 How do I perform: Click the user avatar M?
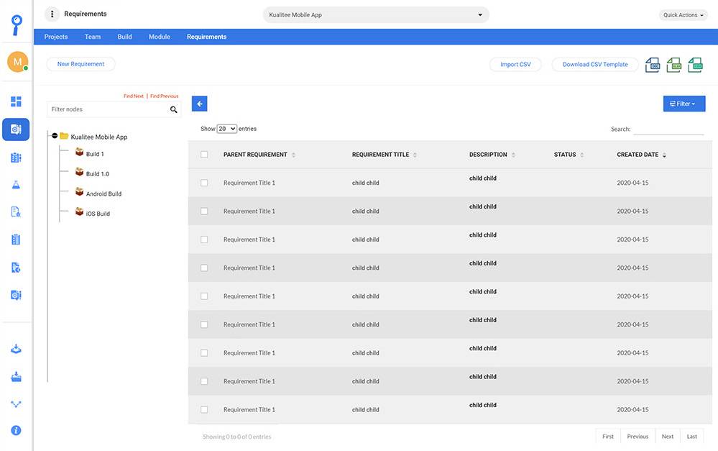coord(17,62)
